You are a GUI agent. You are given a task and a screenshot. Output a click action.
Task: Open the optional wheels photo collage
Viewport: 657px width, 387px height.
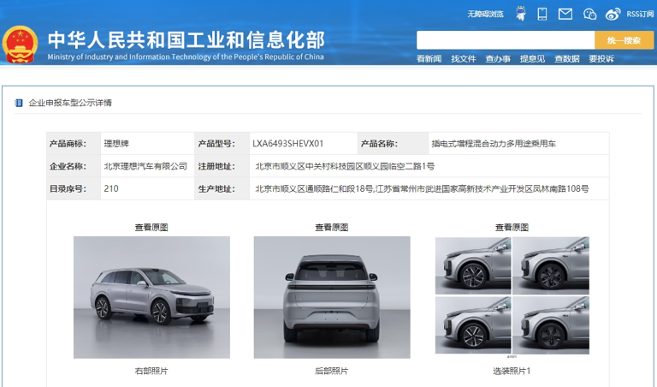click(x=512, y=295)
